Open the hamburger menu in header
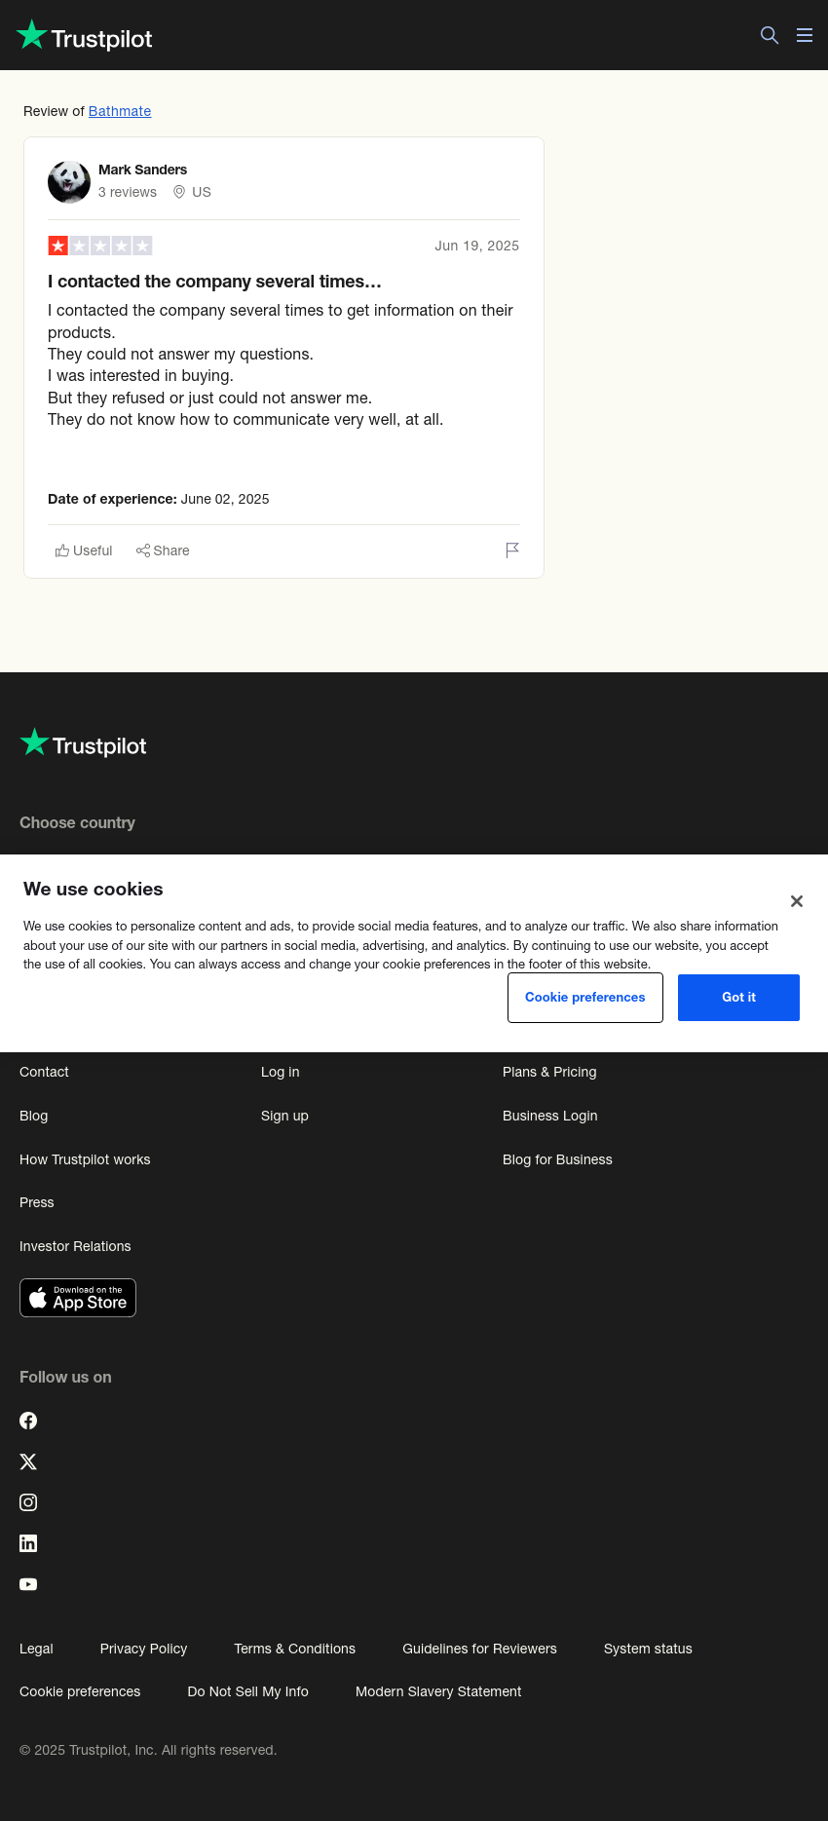The image size is (828, 1821). pyautogui.click(x=805, y=35)
